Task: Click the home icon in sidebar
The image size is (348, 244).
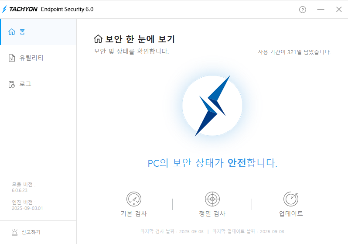Action: click(x=12, y=32)
